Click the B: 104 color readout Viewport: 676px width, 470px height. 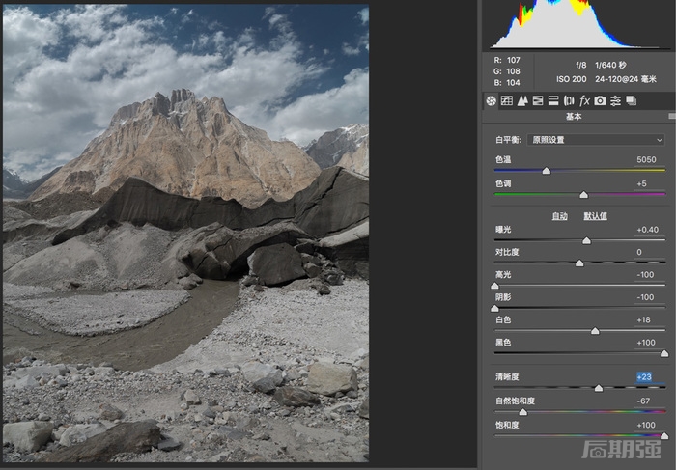click(x=507, y=82)
